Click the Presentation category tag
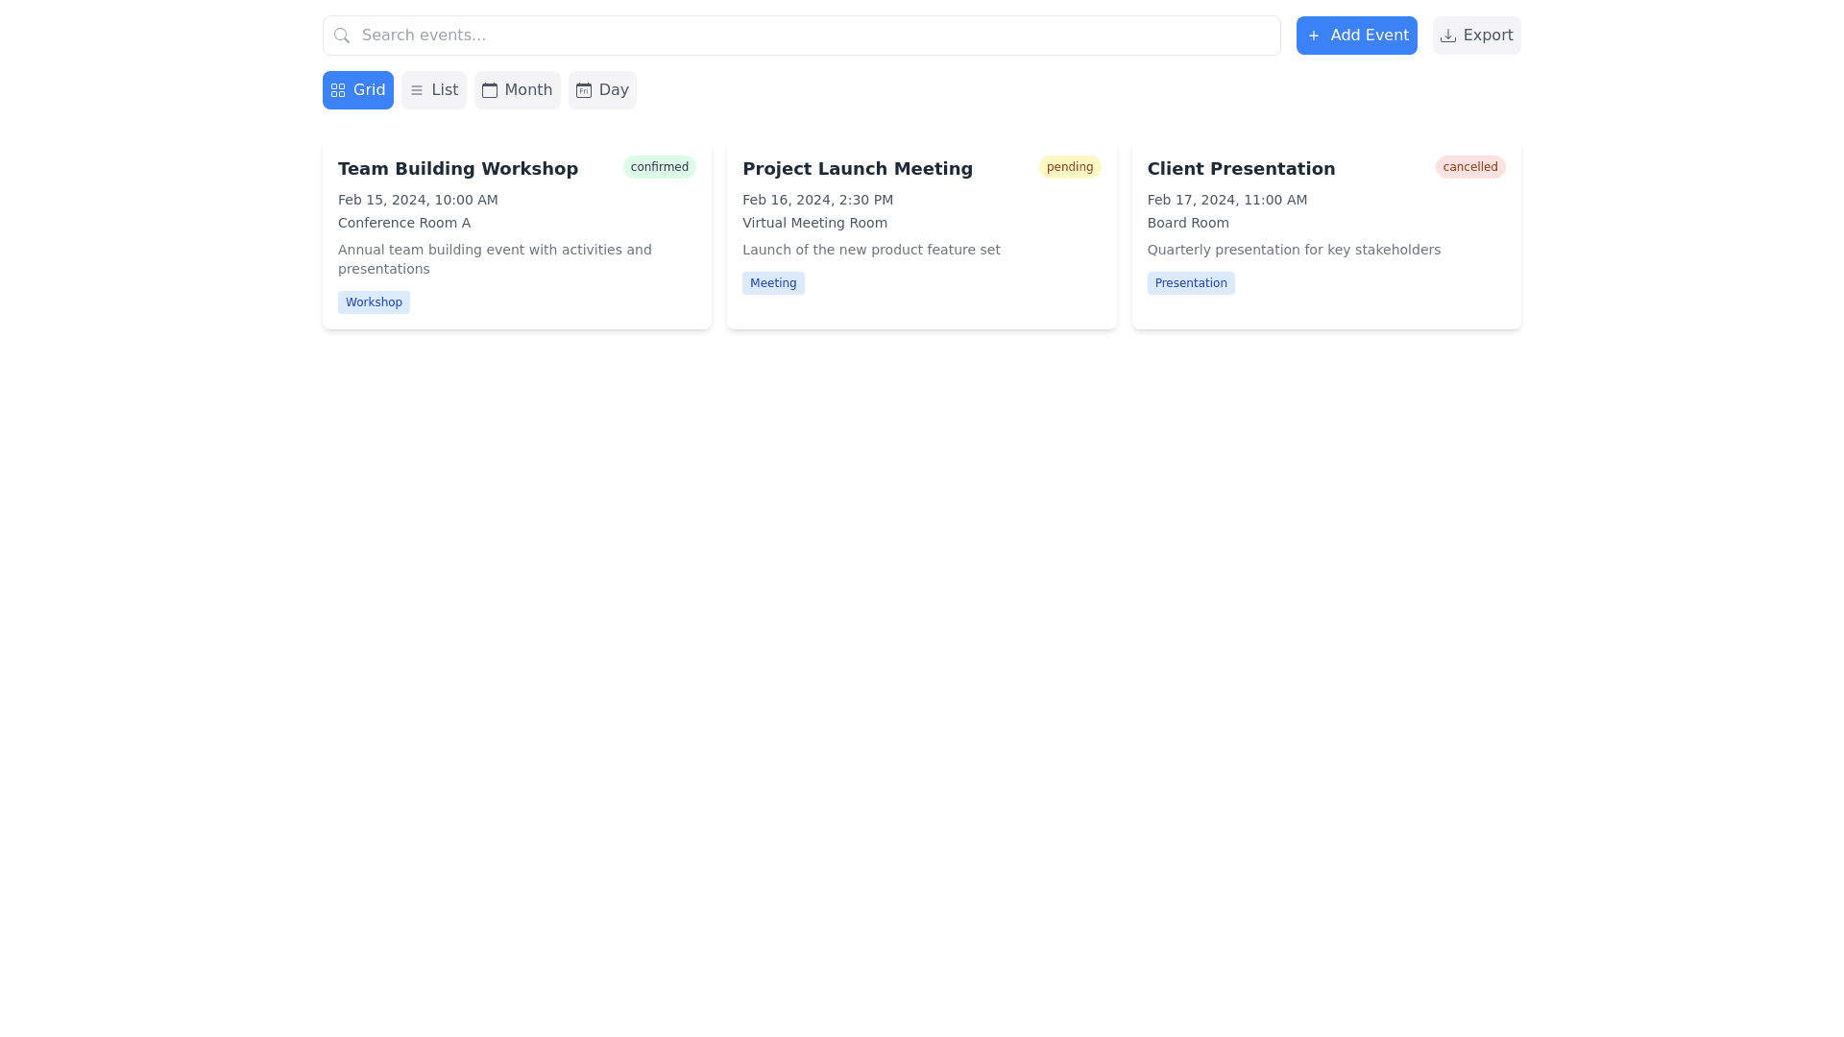The image size is (1844, 1037). [x=1190, y=283]
